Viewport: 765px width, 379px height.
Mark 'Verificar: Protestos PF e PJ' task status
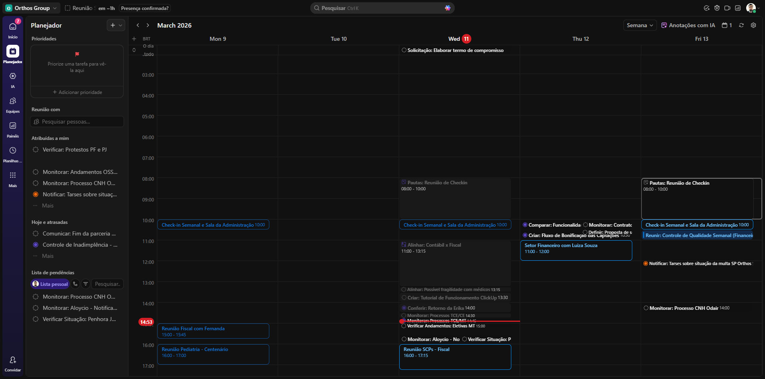[36, 150]
